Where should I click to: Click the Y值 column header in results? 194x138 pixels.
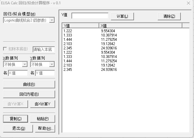80,25
